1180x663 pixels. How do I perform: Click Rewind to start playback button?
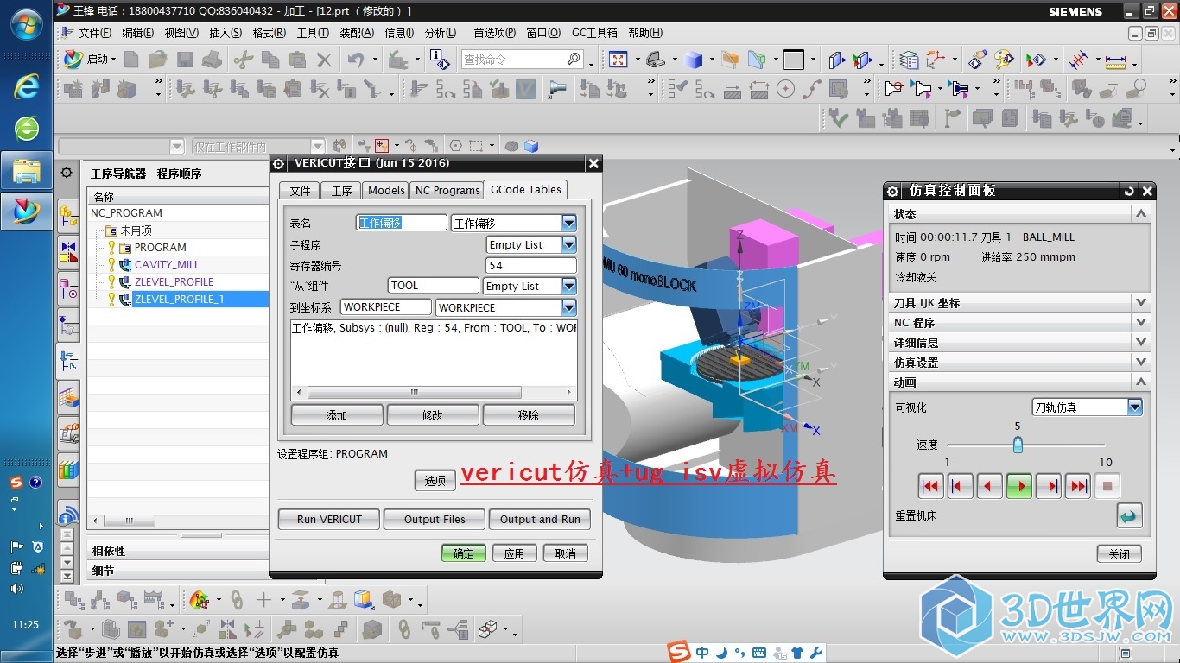(x=930, y=487)
